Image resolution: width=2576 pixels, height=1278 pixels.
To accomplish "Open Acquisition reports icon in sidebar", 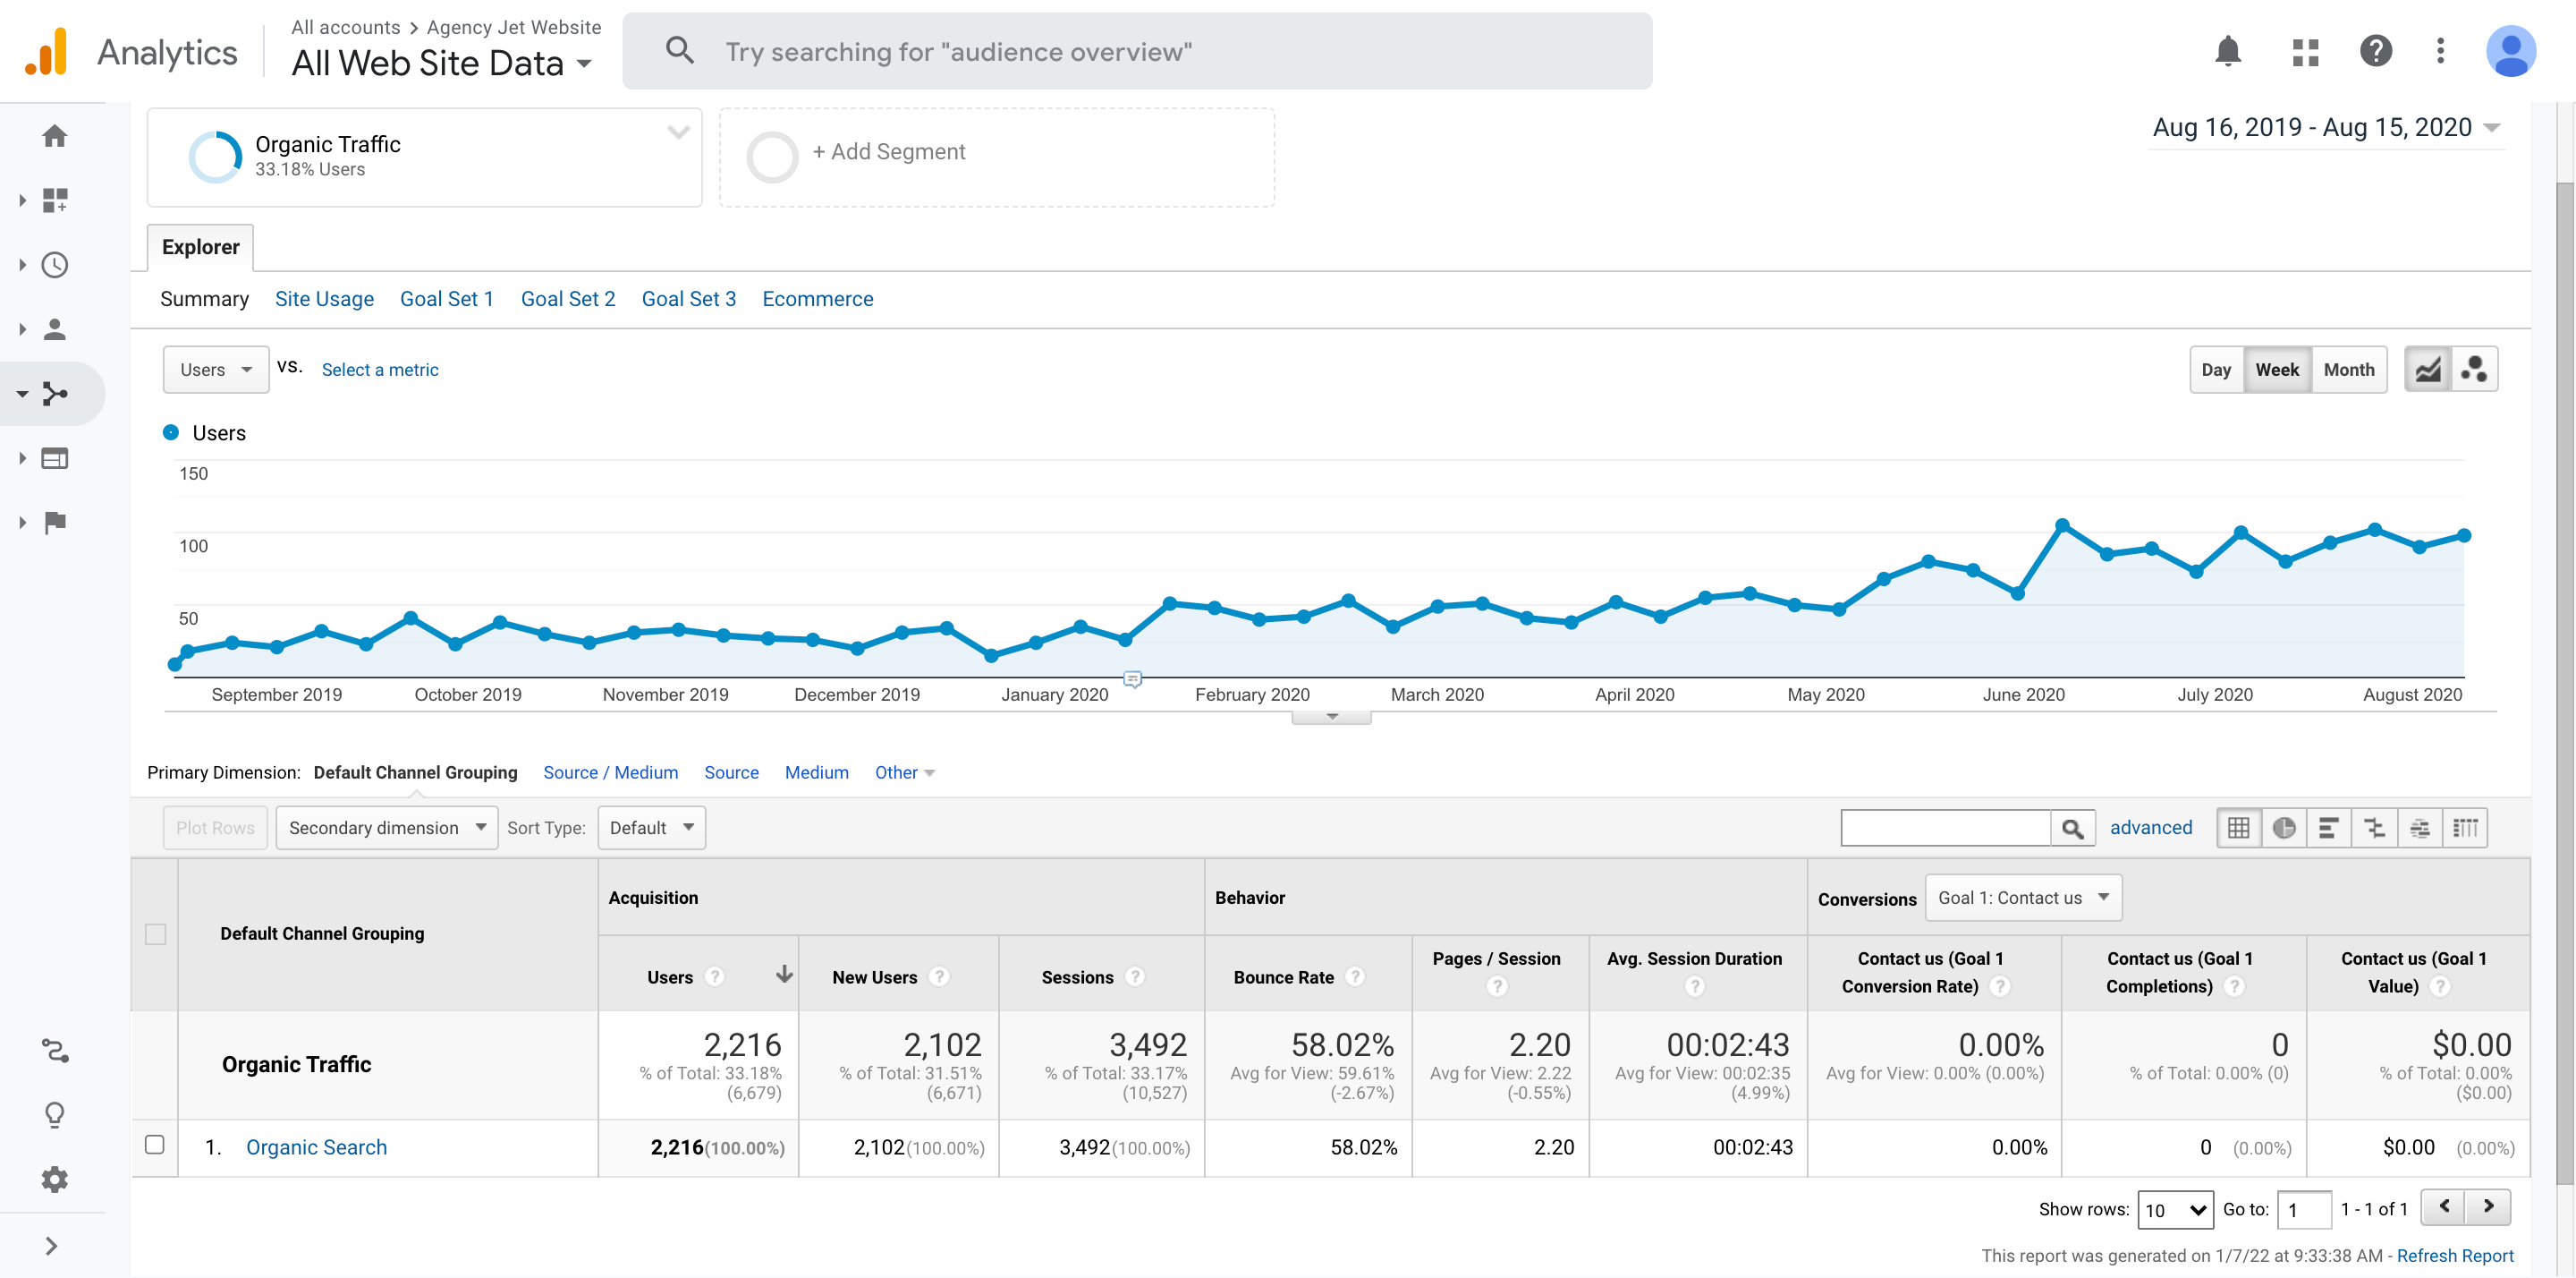I will pyautogui.click(x=54, y=395).
